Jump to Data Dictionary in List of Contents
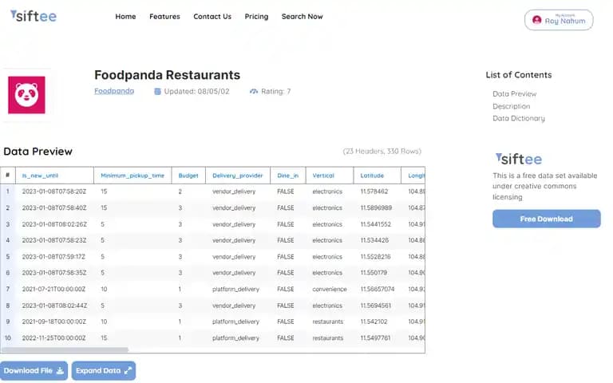Screen dimensions: 613x383 coord(519,118)
